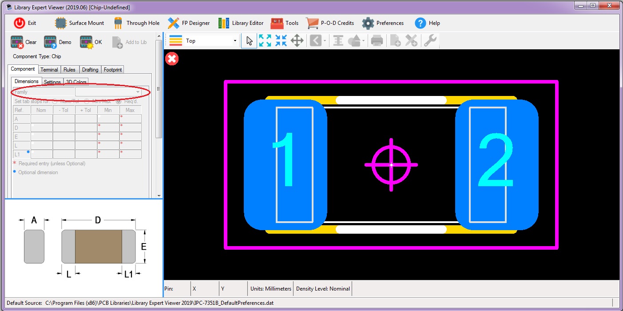Select the Nom/Tol tab stops radio button
623x311 pixels.
click(x=56, y=101)
